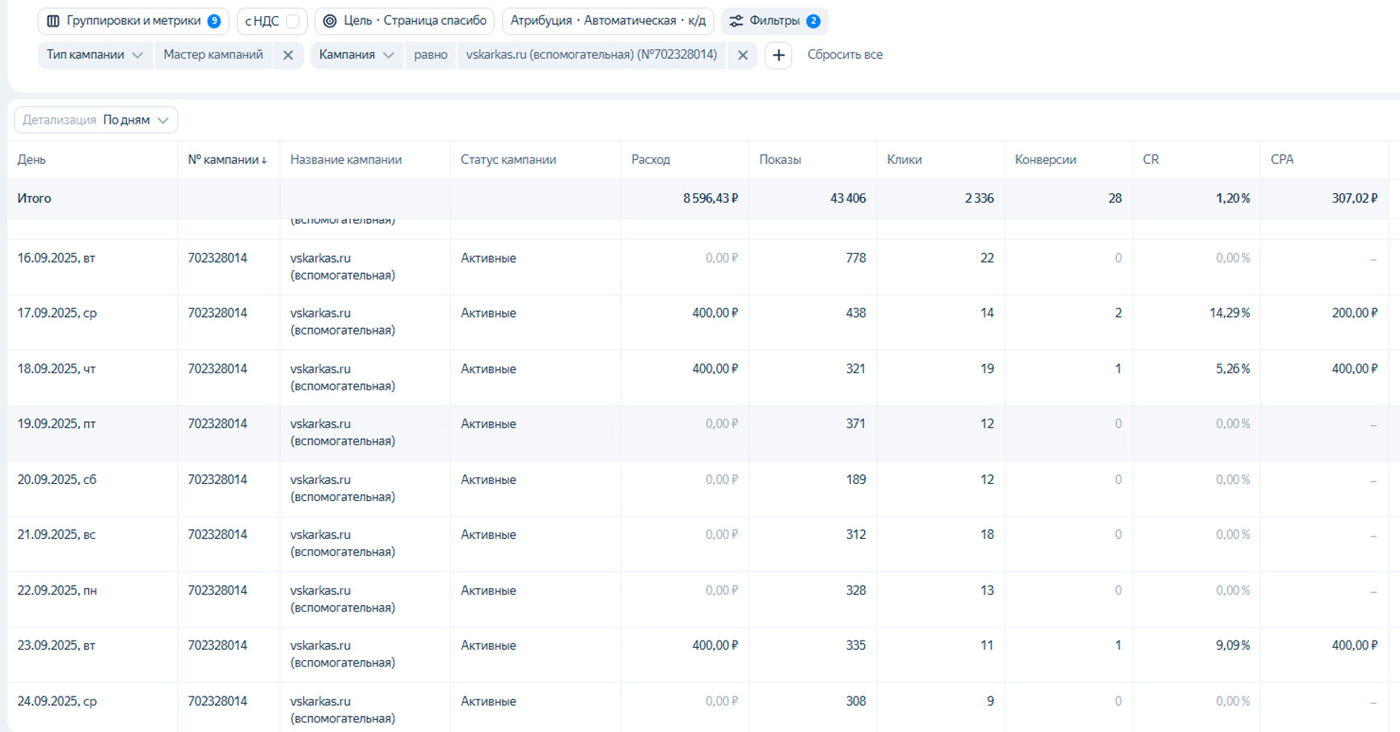Click the равно condition operator
Screen dimensions: 1400x732
431,55
